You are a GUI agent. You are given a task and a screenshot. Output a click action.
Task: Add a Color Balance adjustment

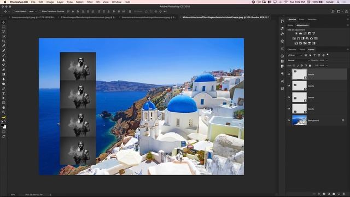tap(298, 38)
